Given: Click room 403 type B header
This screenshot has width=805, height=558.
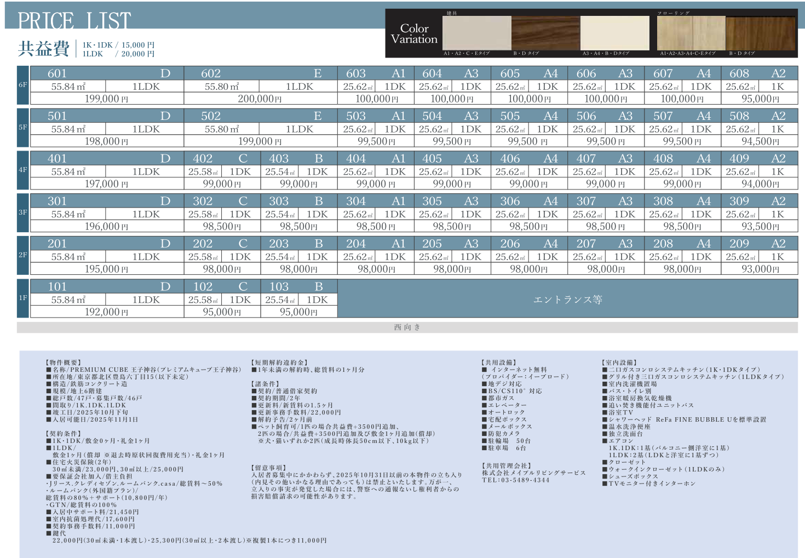Looking at the screenshot, I should pyautogui.click(x=298, y=159).
